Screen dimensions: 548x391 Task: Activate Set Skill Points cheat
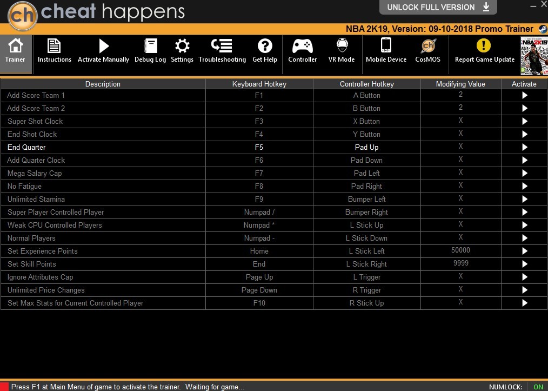point(524,264)
